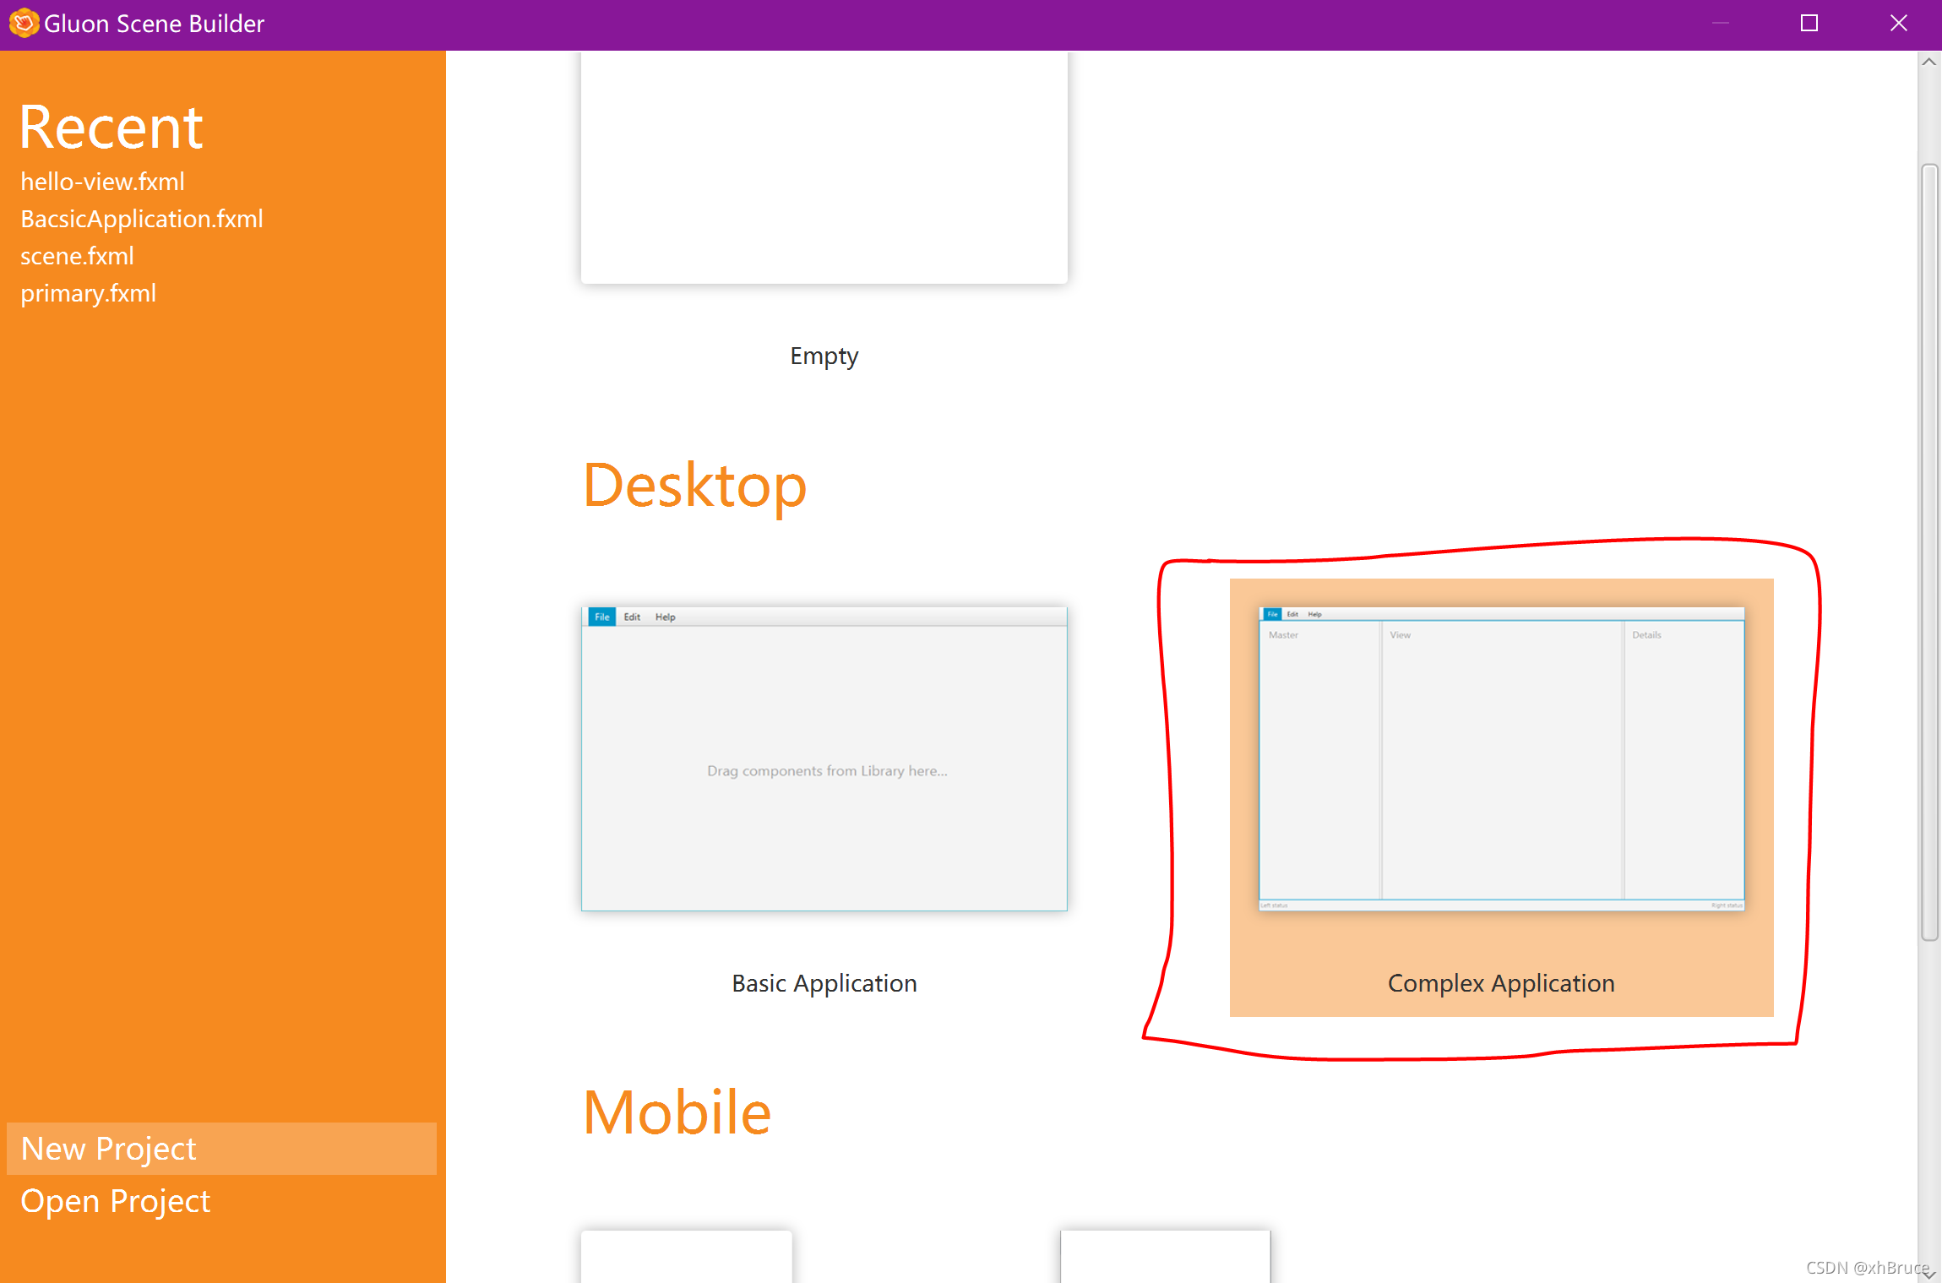Click the Gluon Scene Builder logo icon

pyautogui.click(x=24, y=23)
